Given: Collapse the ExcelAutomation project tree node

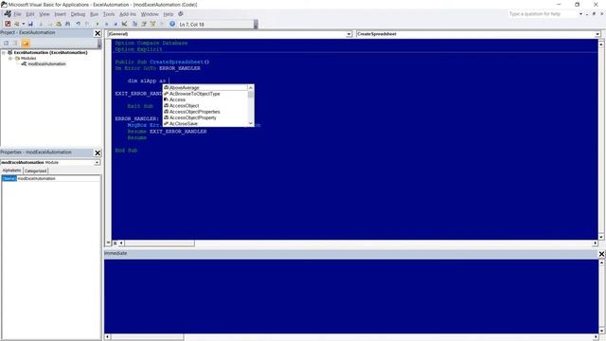Looking at the screenshot, I should [x=4, y=52].
